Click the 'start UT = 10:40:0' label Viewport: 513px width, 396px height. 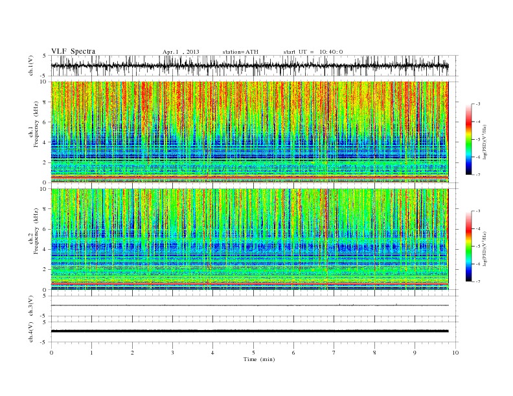(x=313, y=52)
